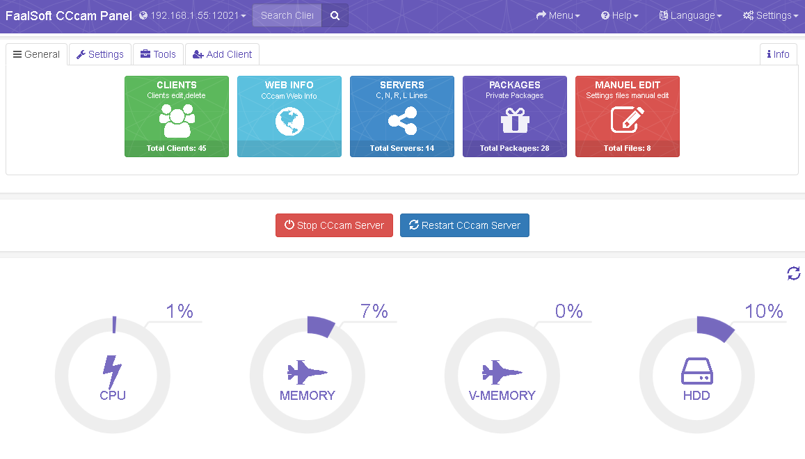The width and height of the screenshot is (805, 459).
Task: Click the HDD drive icon
Action: (x=696, y=371)
